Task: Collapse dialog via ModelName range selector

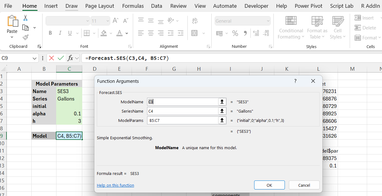Action: pyautogui.click(x=222, y=102)
